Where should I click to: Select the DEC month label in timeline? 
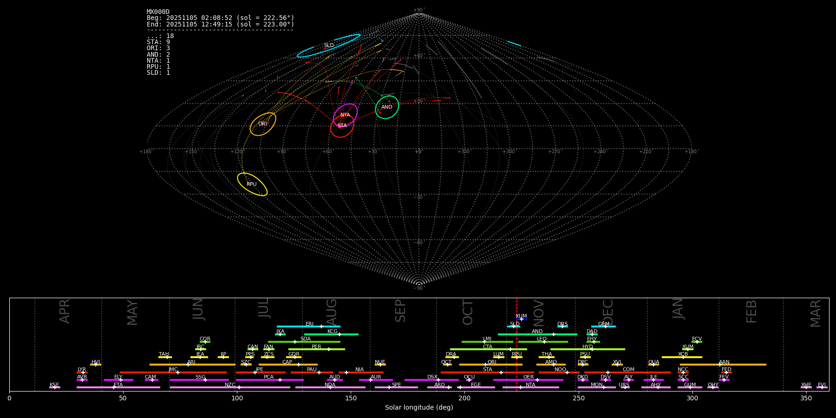608,312
